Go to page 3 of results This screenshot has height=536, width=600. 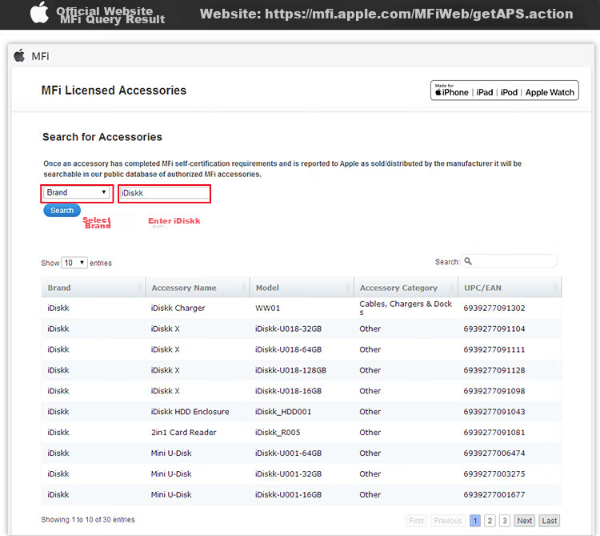pos(505,521)
